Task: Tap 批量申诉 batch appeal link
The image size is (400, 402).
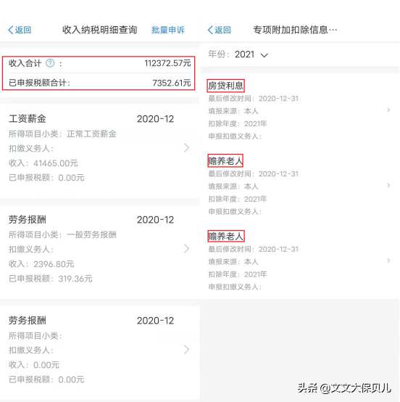Action: (x=168, y=30)
